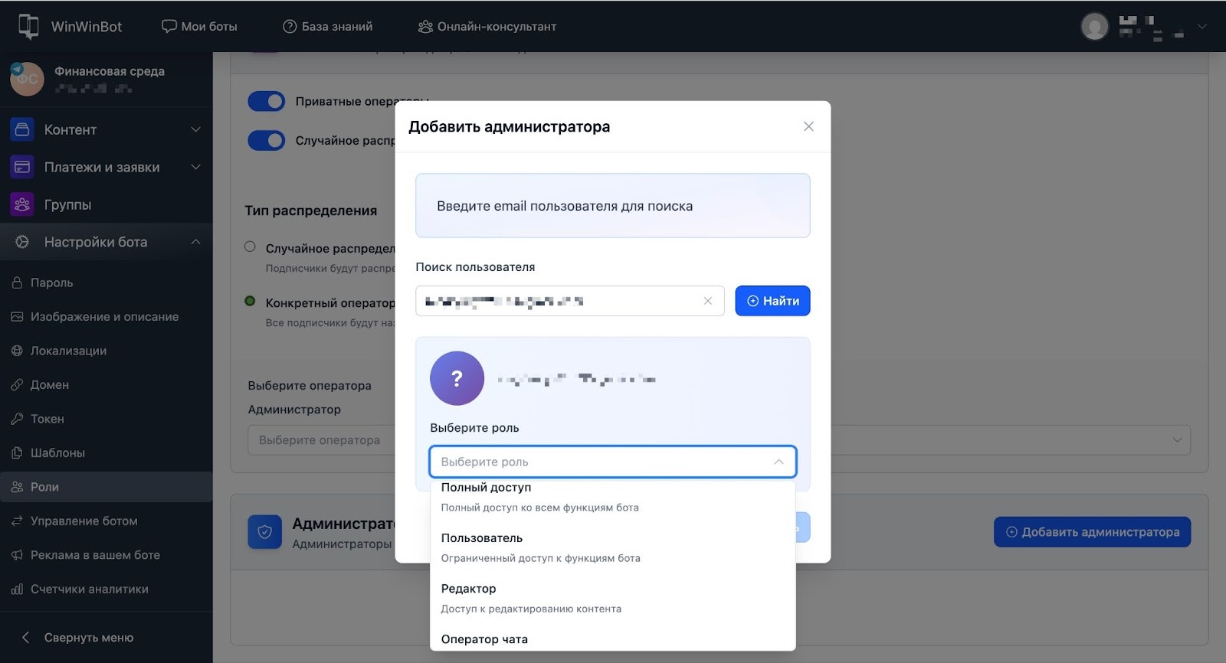This screenshot has height=663, width=1226.
Task: Toggle the Случайное распределение switch
Action: tap(267, 141)
